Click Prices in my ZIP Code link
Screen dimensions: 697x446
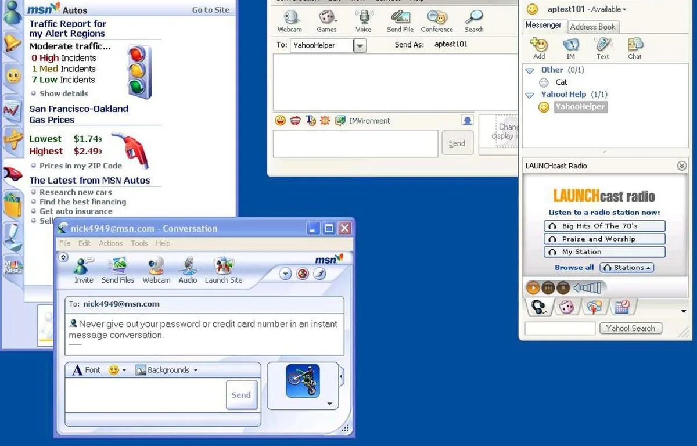click(x=81, y=166)
